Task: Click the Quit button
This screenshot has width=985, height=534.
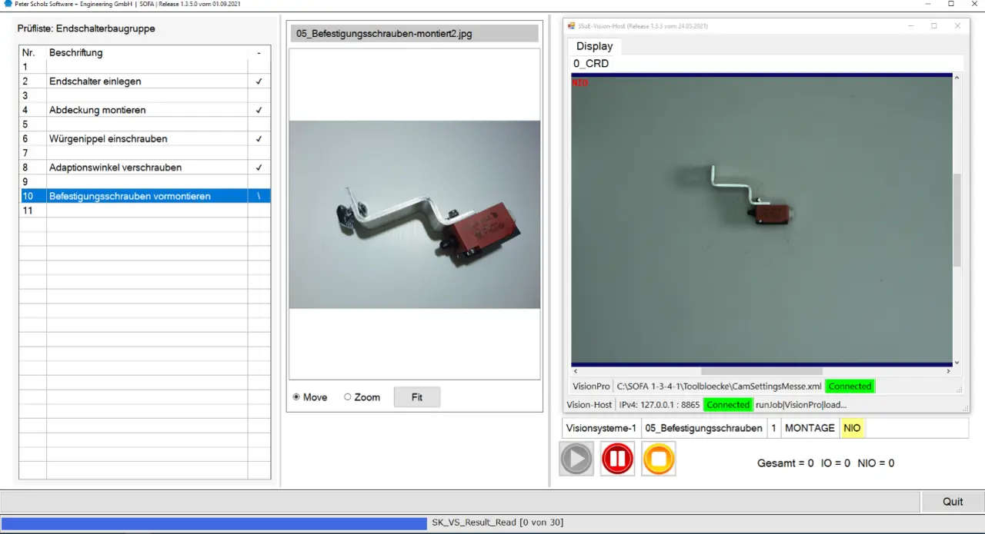Action: [x=953, y=502]
